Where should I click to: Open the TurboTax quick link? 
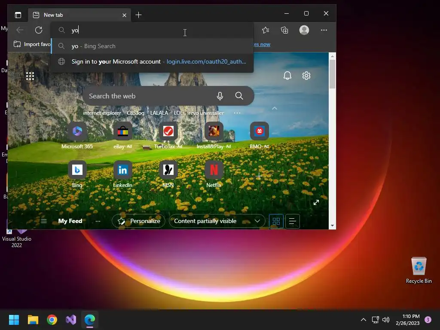(168, 135)
